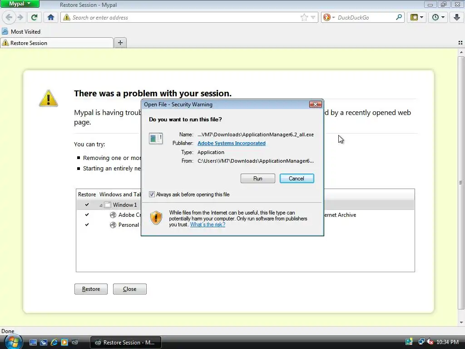The image size is (465, 349).
Task: Toggle the restore checkmark for Adobe tab row
Action: 87,214
